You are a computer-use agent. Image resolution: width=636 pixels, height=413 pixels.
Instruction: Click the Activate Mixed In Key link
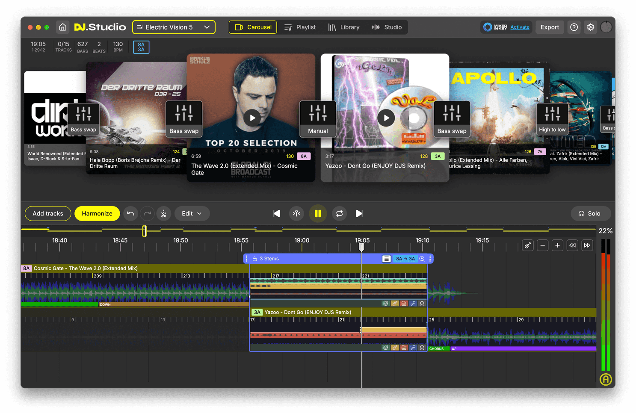coord(520,27)
